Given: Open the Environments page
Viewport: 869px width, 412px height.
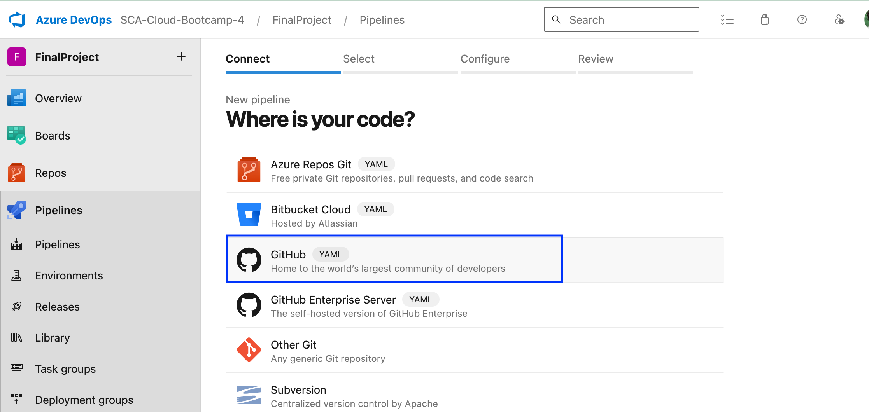Looking at the screenshot, I should tap(69, 275).
